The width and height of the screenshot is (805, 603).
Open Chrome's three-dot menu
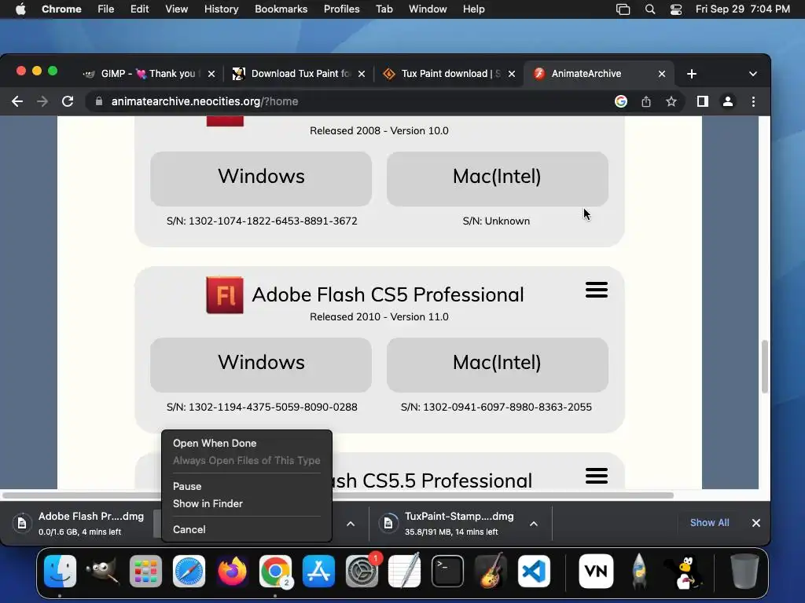[753, 101]
